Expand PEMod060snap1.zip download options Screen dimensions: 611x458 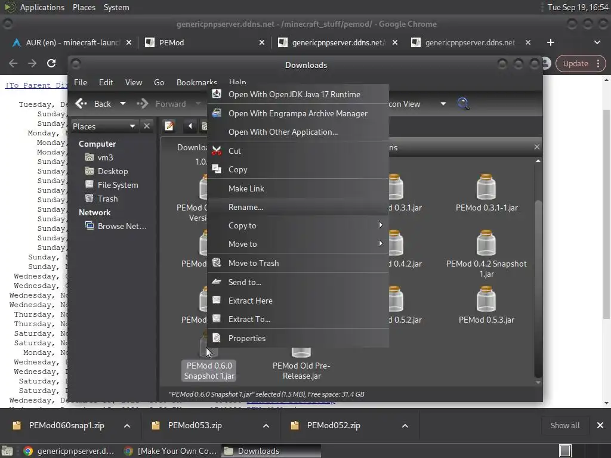click(x=127, y=426)
